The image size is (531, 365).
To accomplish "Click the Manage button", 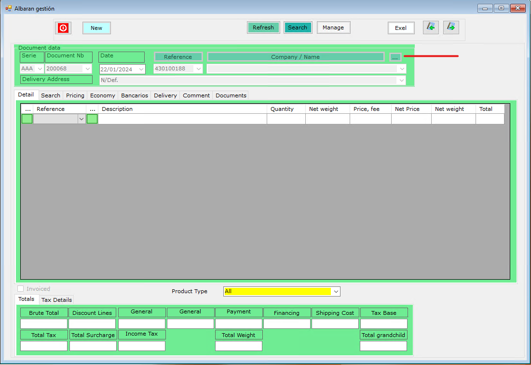I will [x=333, y=27].
